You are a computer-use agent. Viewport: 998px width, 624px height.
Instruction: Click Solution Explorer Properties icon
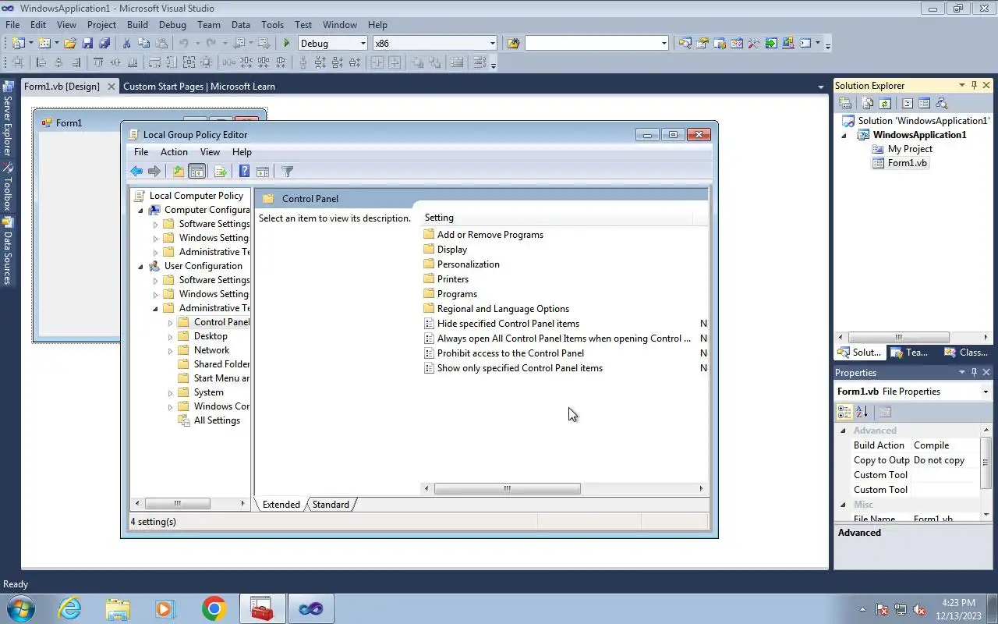point(846,103)
